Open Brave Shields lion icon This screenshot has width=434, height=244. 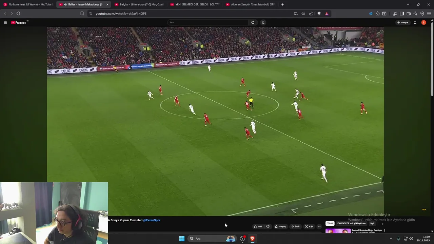click(x=319, y=14)
